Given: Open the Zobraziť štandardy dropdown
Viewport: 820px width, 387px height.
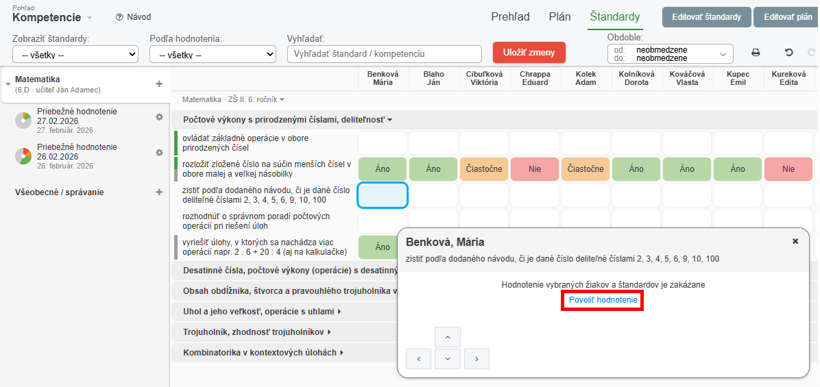Looking at the screenshot, I should [75, 54].
